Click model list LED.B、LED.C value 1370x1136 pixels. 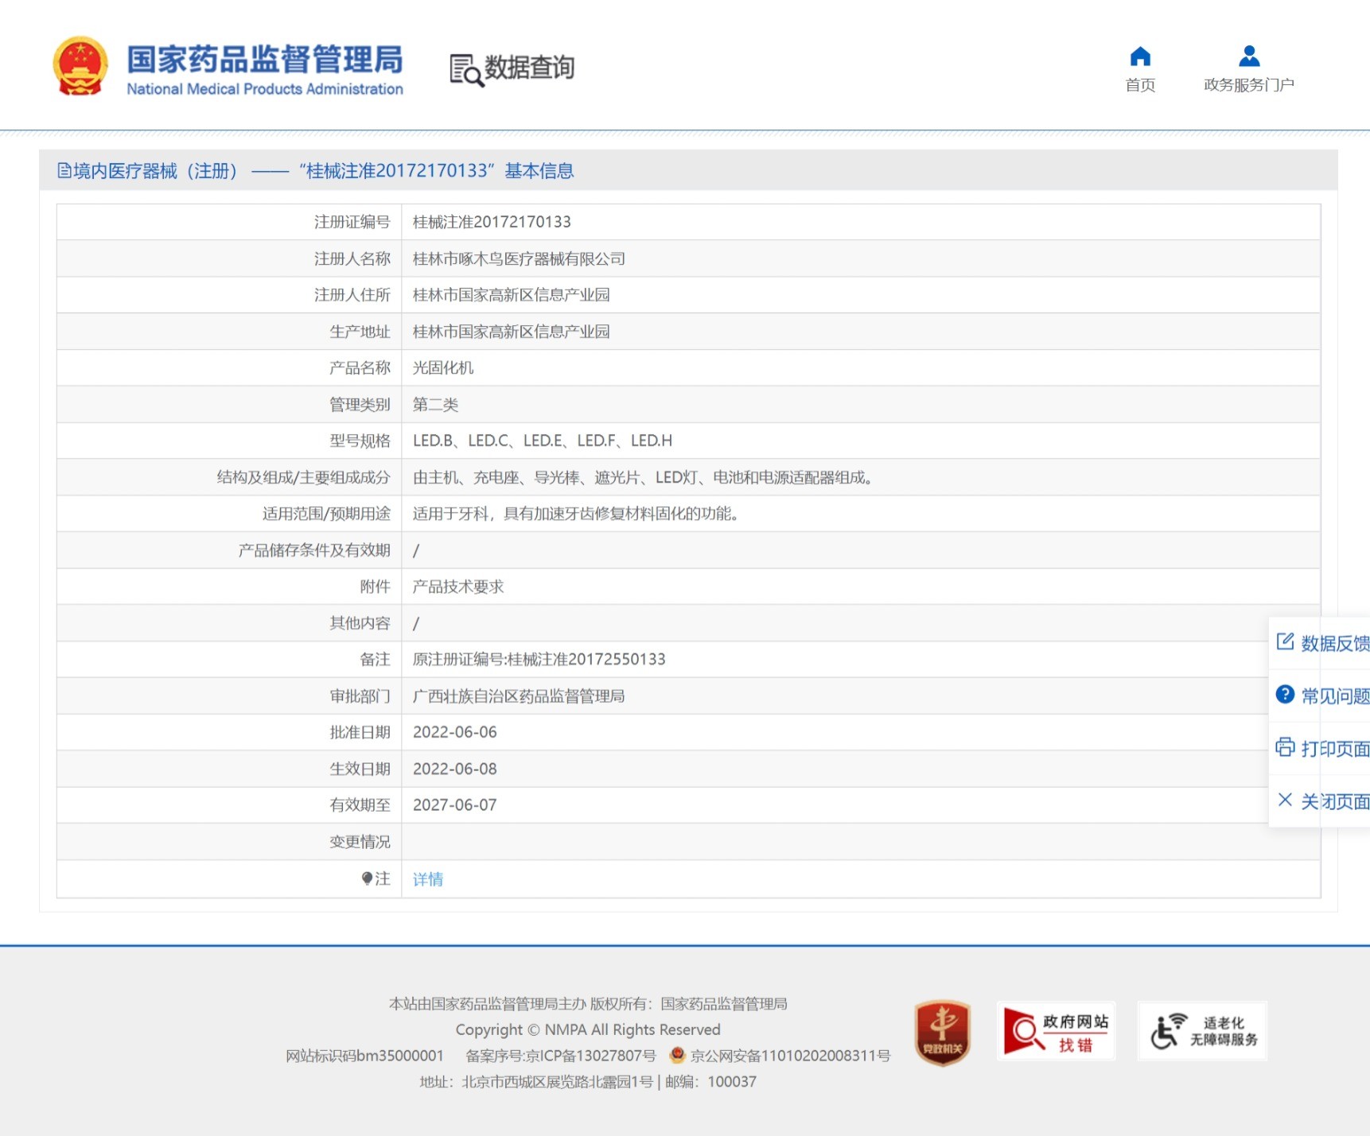543,440
